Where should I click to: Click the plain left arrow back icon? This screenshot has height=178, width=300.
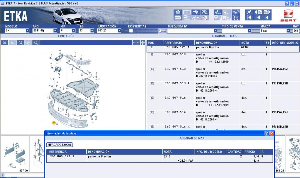tap(267, 18)
